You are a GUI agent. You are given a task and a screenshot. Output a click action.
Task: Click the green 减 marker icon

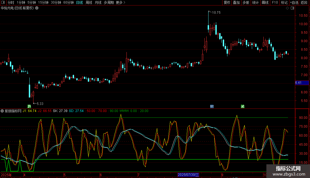coord(243,106)
